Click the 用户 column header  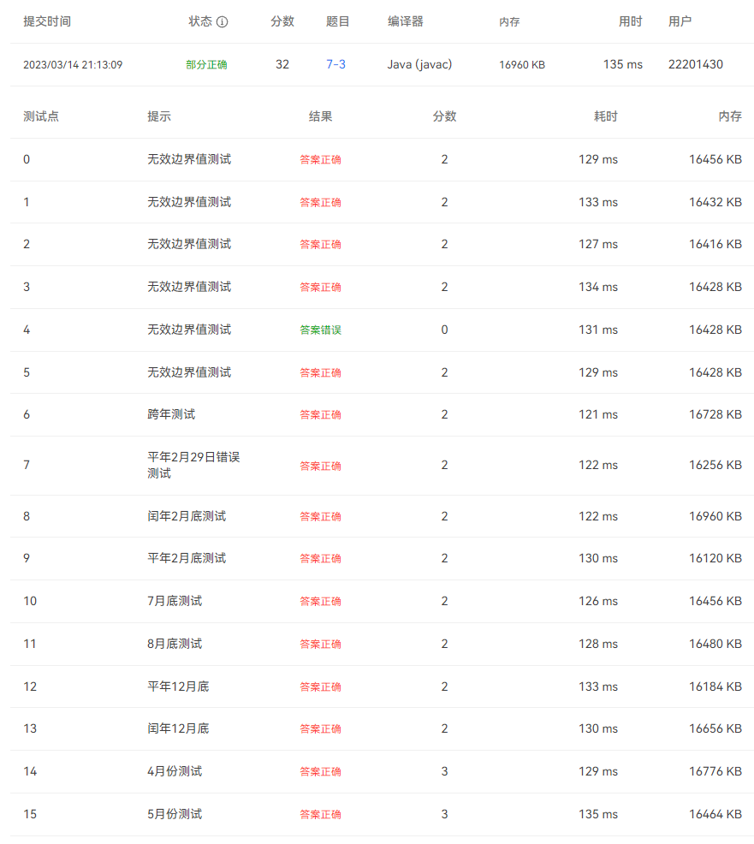click(x=680, y=21)
